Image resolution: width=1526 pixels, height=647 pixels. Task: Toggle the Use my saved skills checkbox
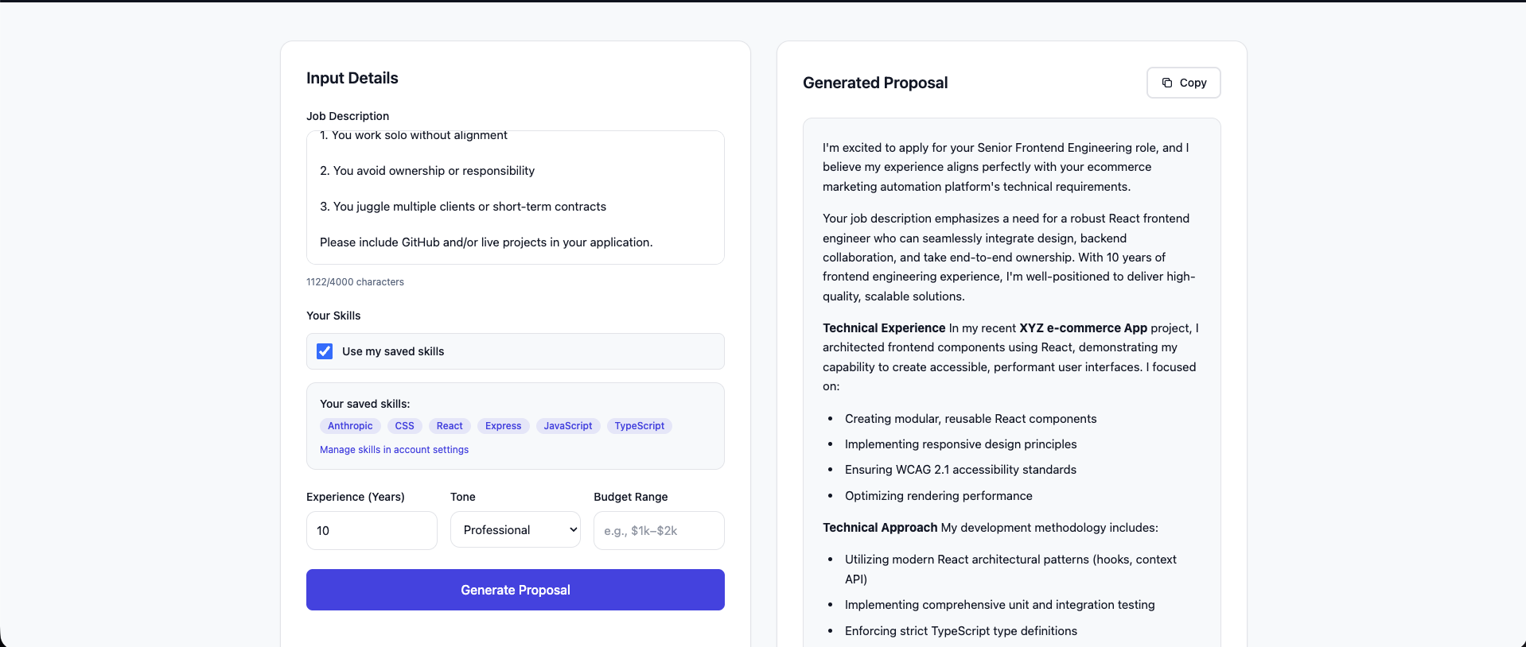click(x=325, y=351)
